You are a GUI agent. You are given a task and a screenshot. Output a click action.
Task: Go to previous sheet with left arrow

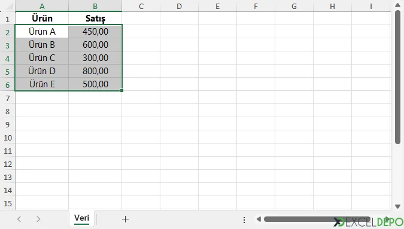[x=19, y=219]
